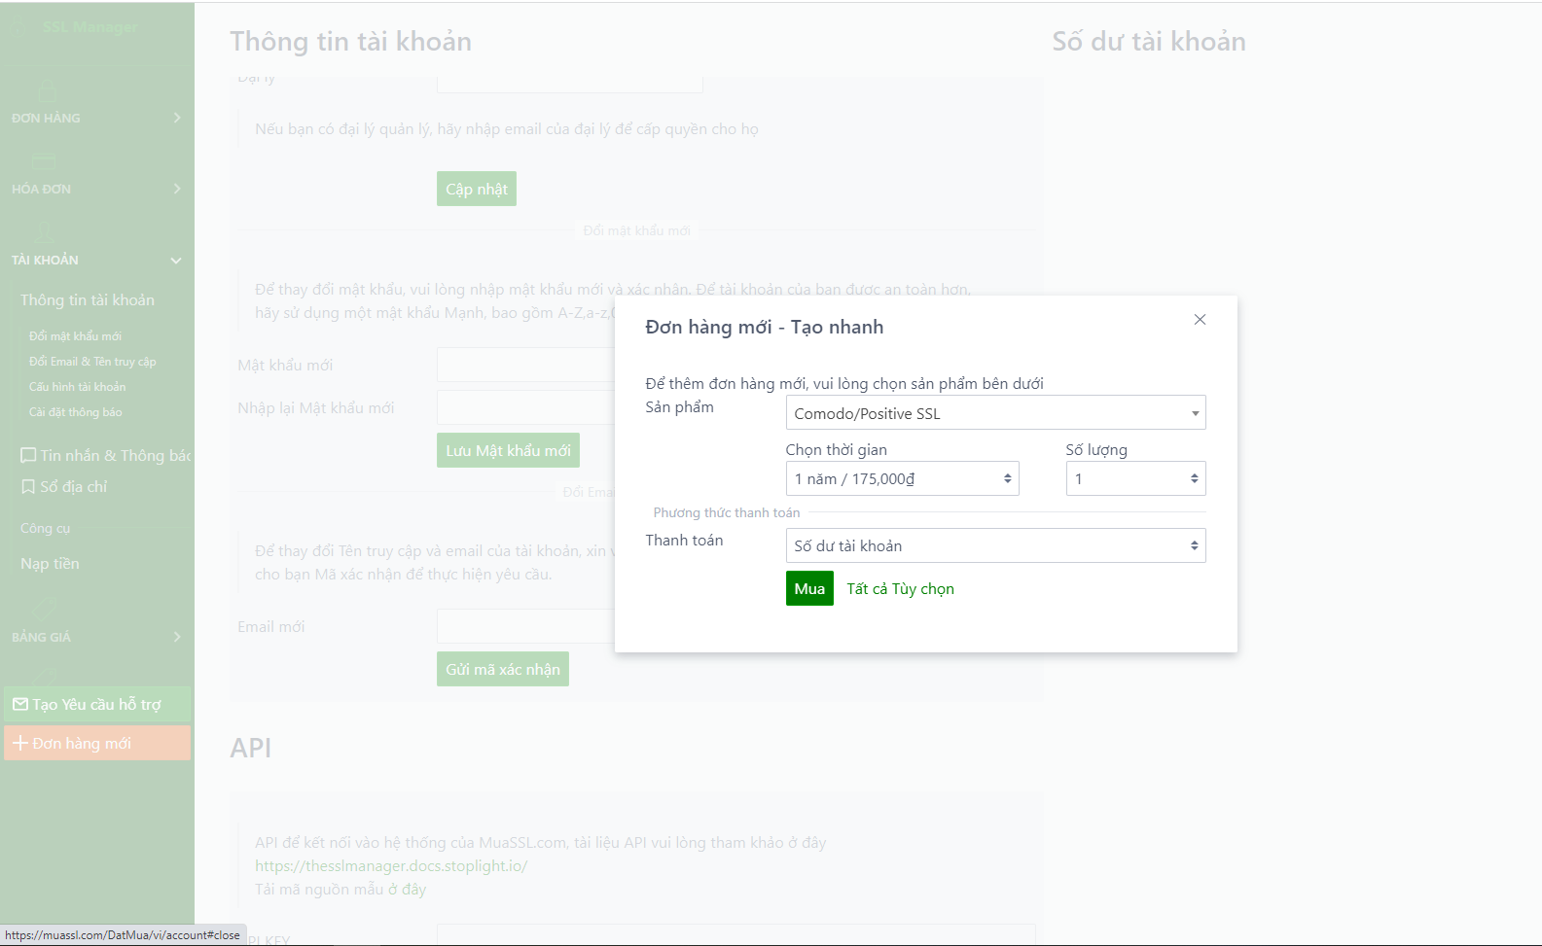Image resolution: width=1542 pixels, height=946 pixels.
Task: Click the Cập nhật button
Action: (477, 189)
